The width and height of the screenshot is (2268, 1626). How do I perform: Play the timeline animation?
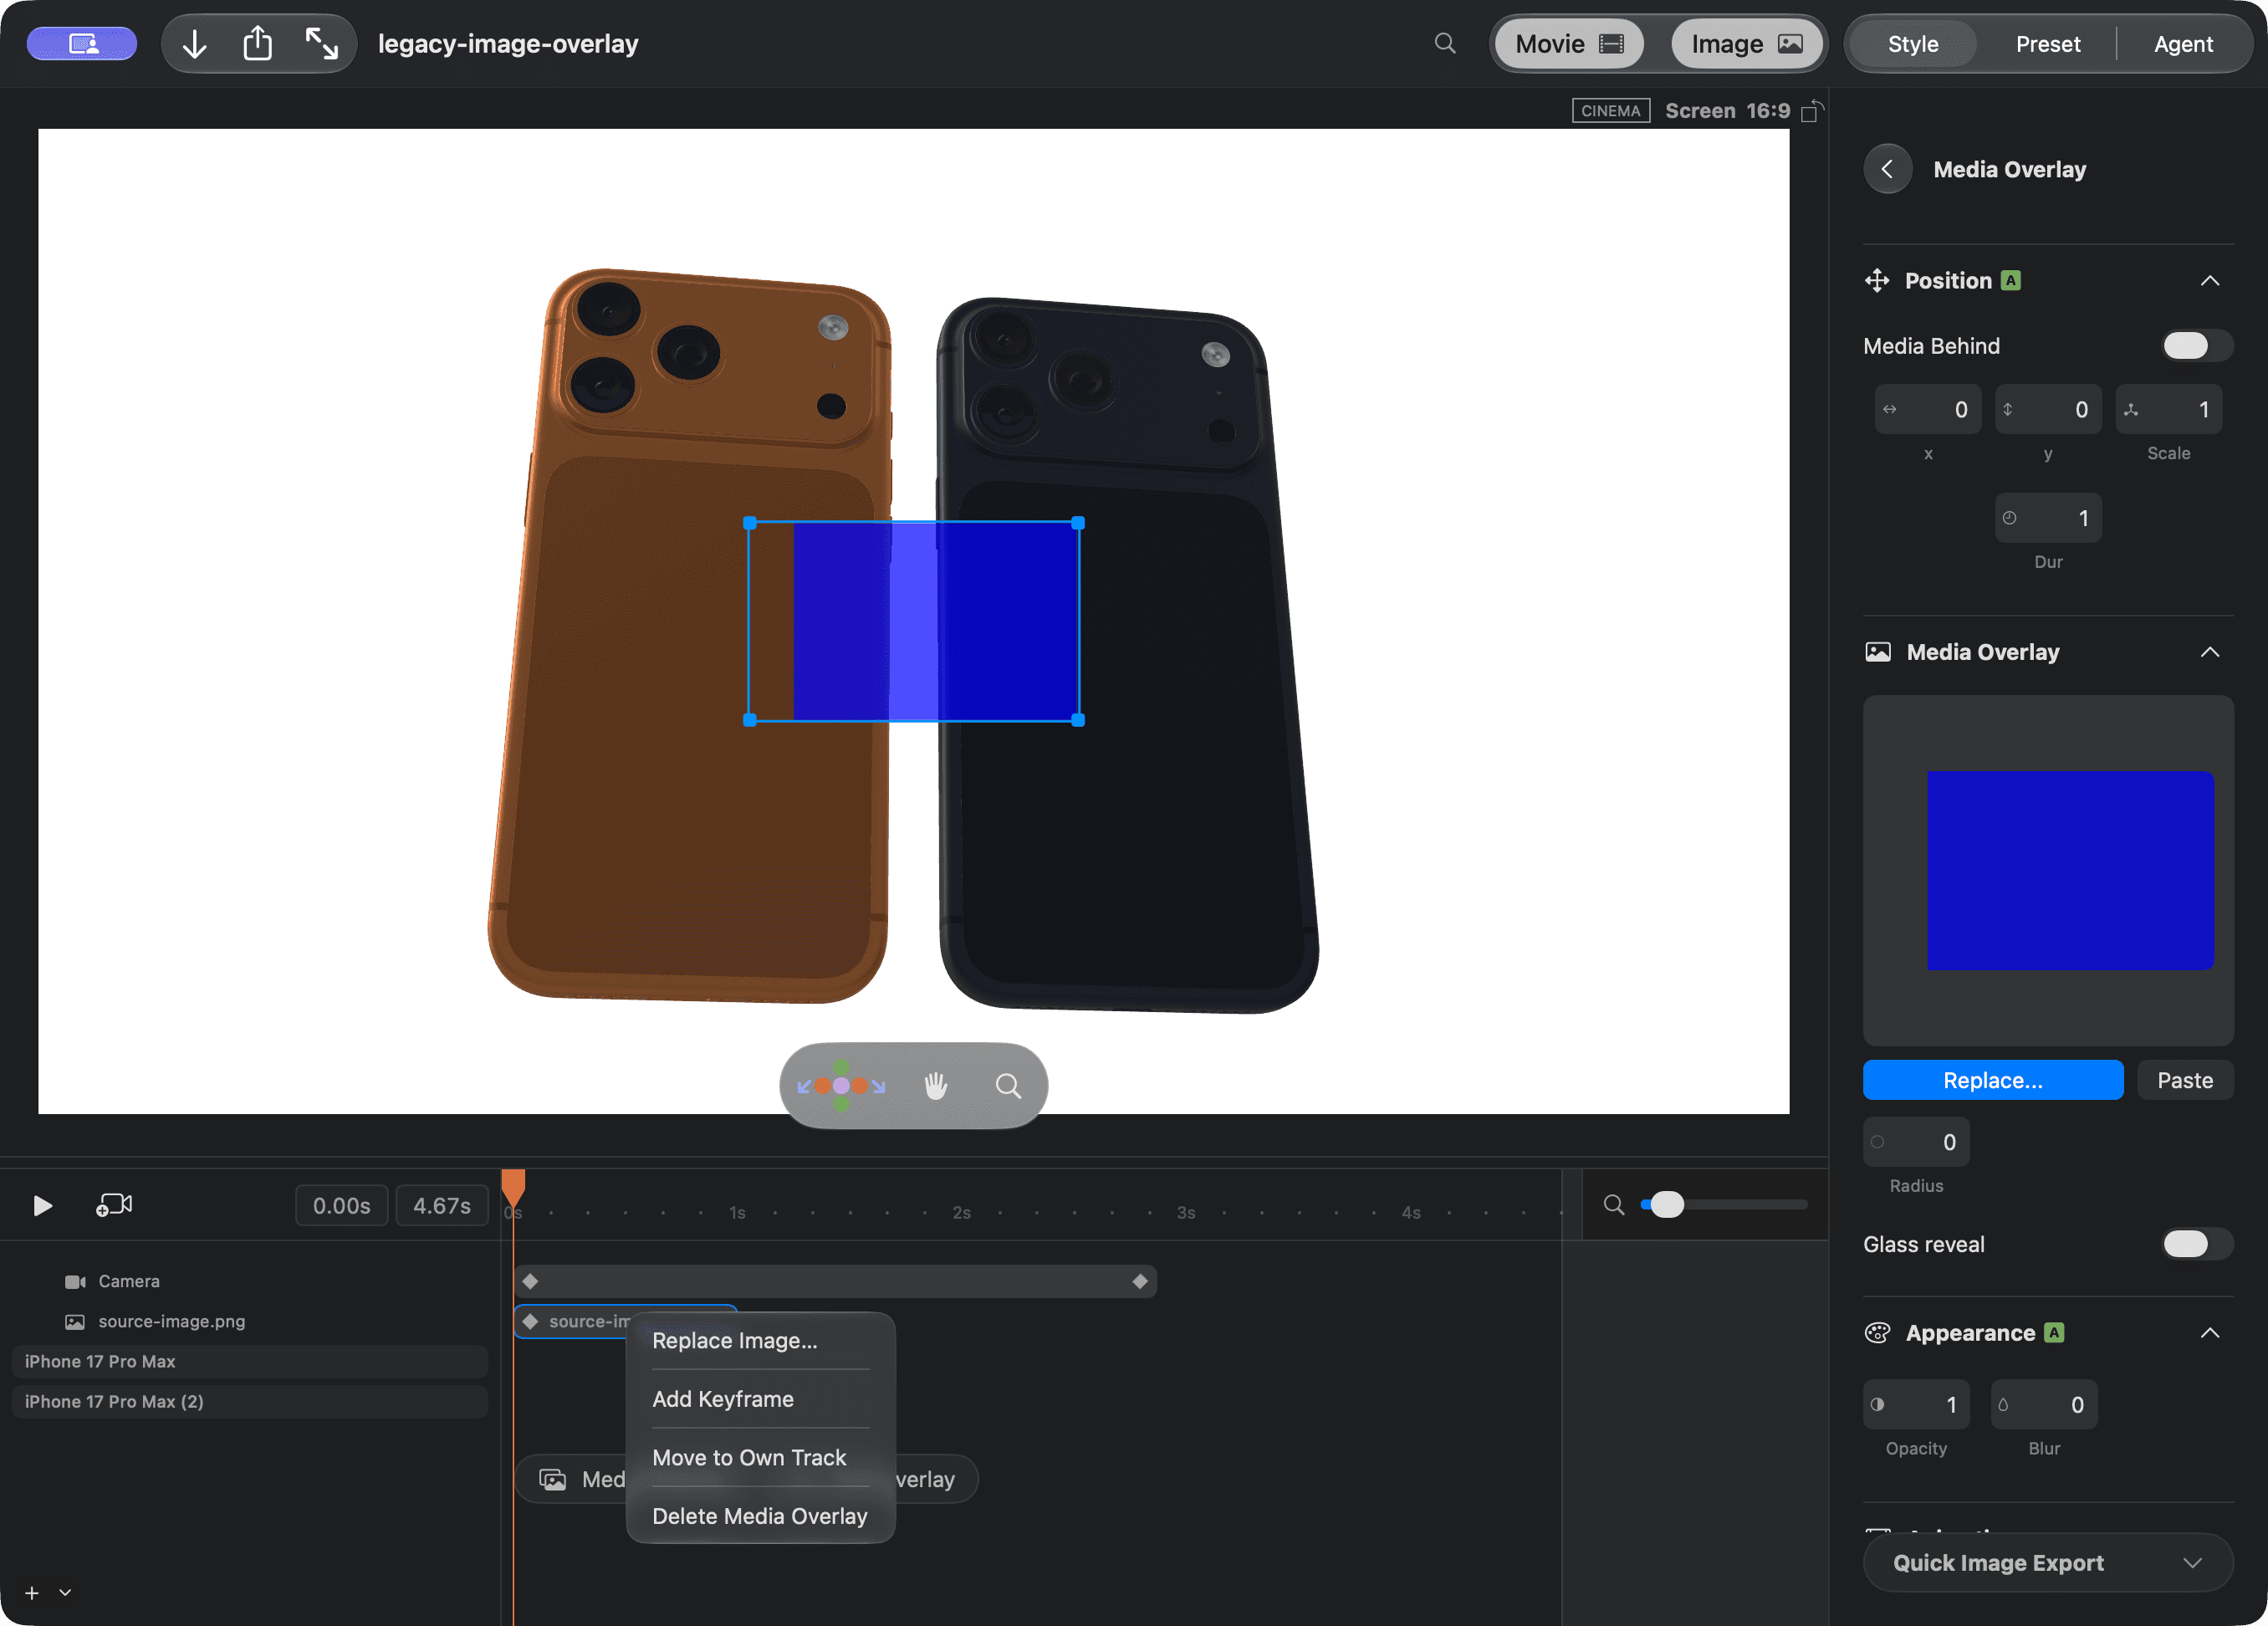pos(42,1206)
